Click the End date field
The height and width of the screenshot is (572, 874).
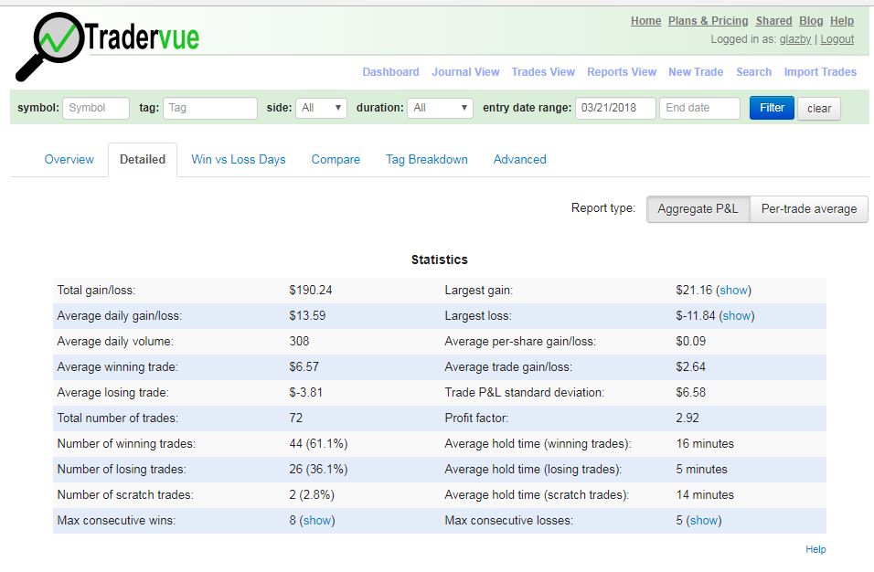click(x=699, y=108)
